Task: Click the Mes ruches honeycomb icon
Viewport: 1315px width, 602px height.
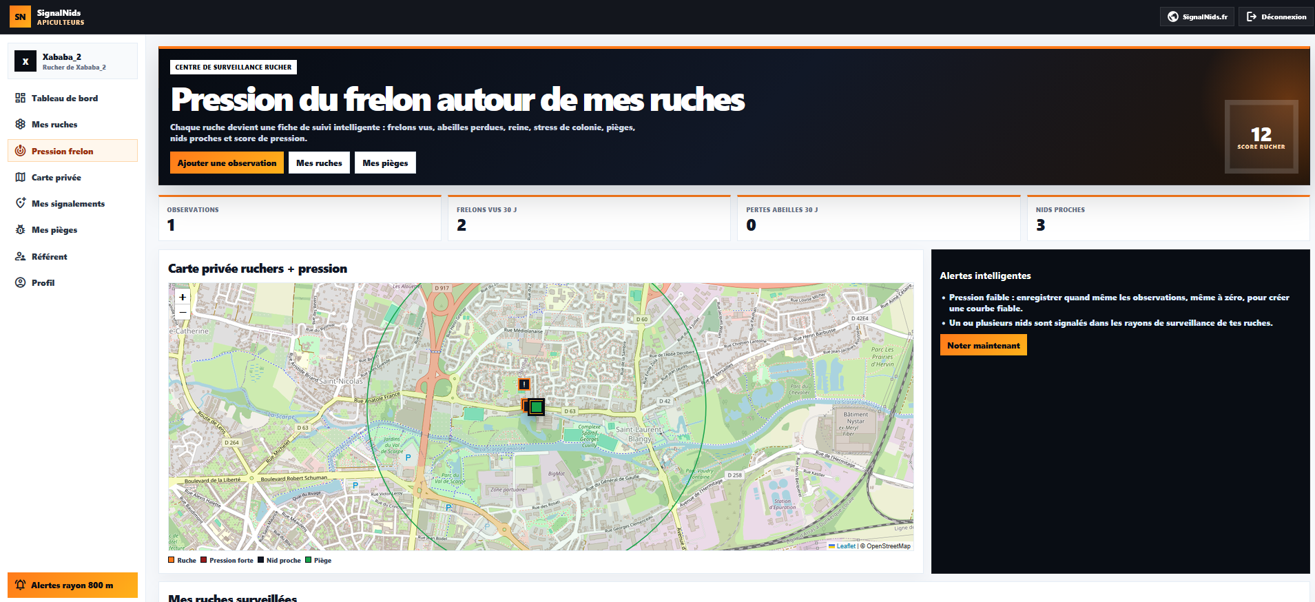Action: pos(20,125)
